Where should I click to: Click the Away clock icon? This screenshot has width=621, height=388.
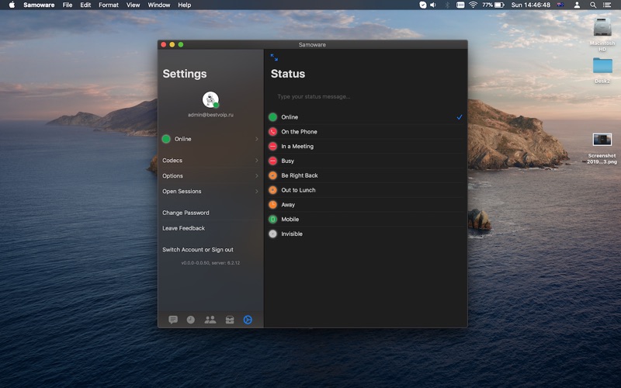(272, 205)
